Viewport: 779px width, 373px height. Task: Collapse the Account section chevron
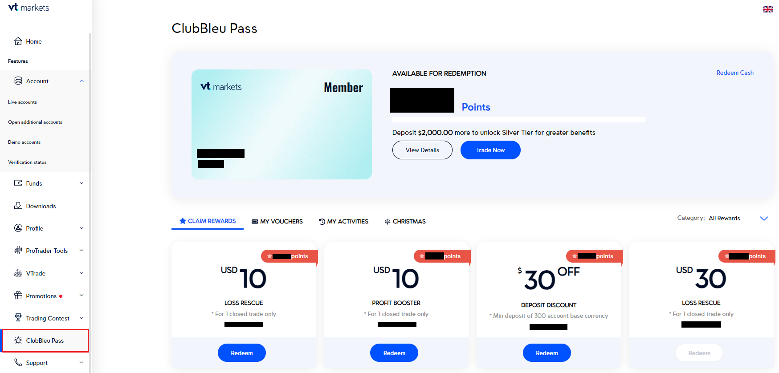click(82, 81)
